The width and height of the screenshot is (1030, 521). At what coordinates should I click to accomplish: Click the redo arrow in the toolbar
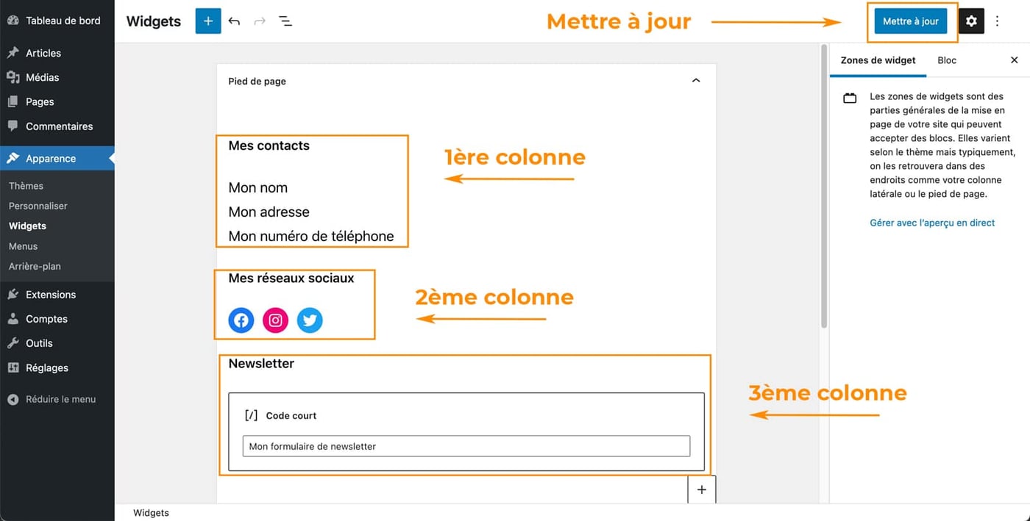point(259,21)
